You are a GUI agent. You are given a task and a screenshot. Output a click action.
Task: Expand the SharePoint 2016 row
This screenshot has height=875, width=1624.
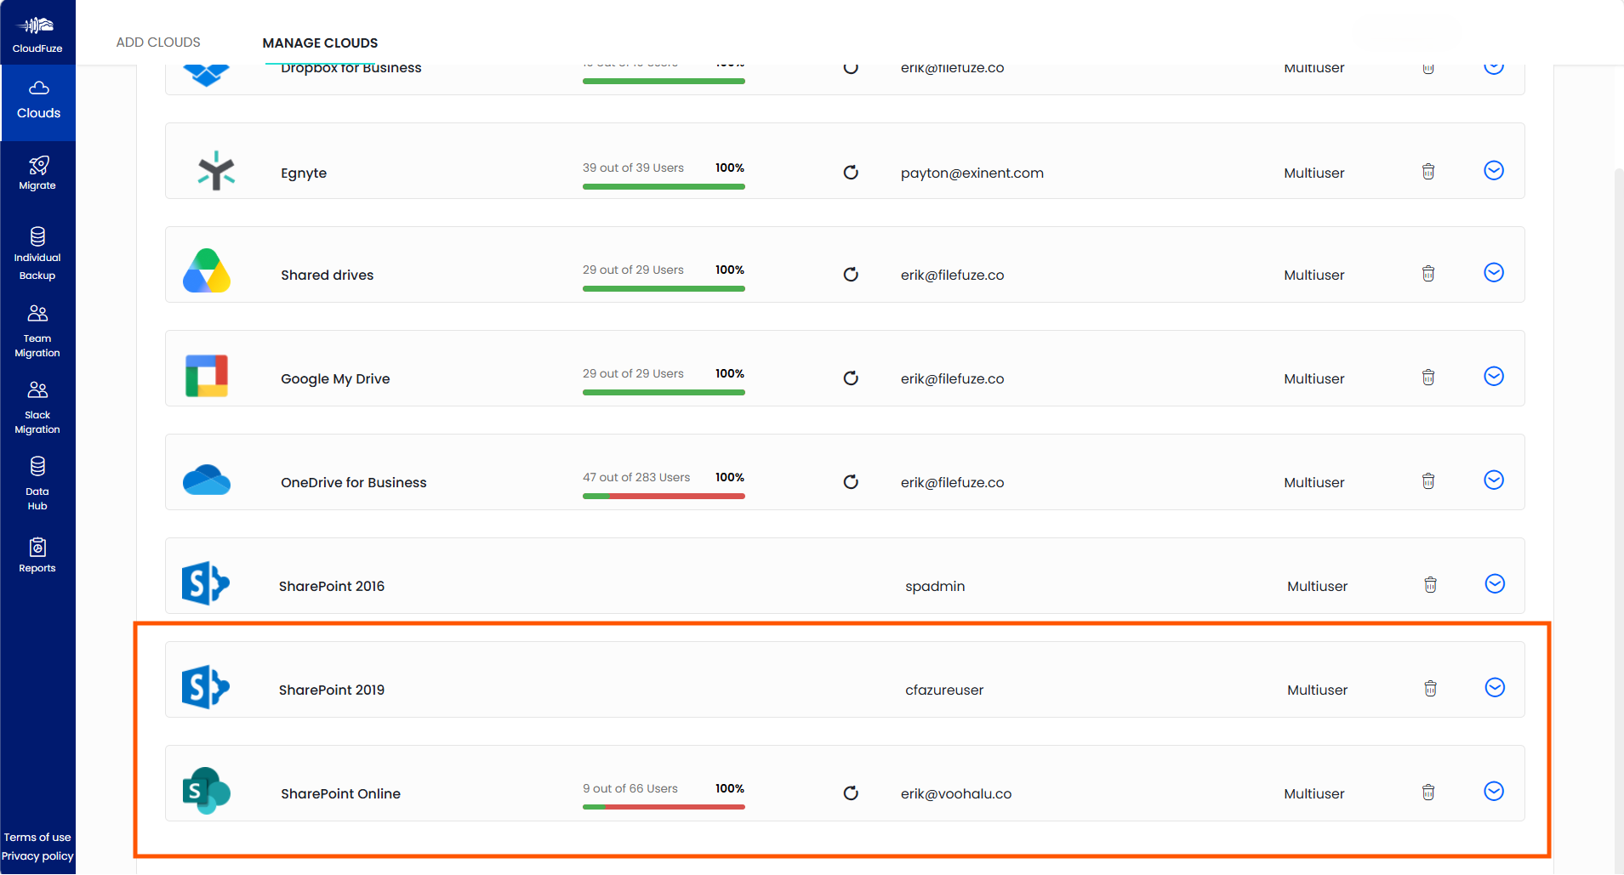coord(1495,584)
